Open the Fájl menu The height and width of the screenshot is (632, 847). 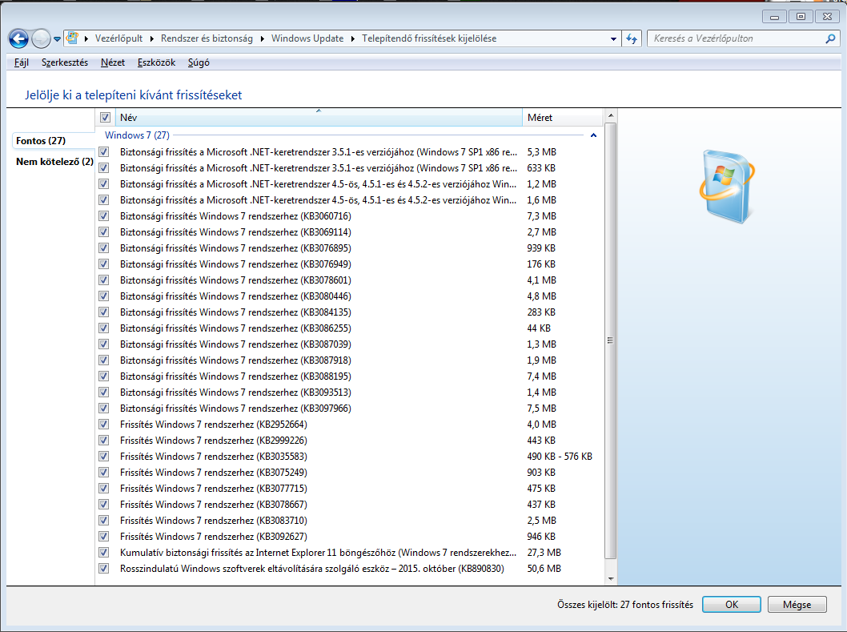pos(22,62)
